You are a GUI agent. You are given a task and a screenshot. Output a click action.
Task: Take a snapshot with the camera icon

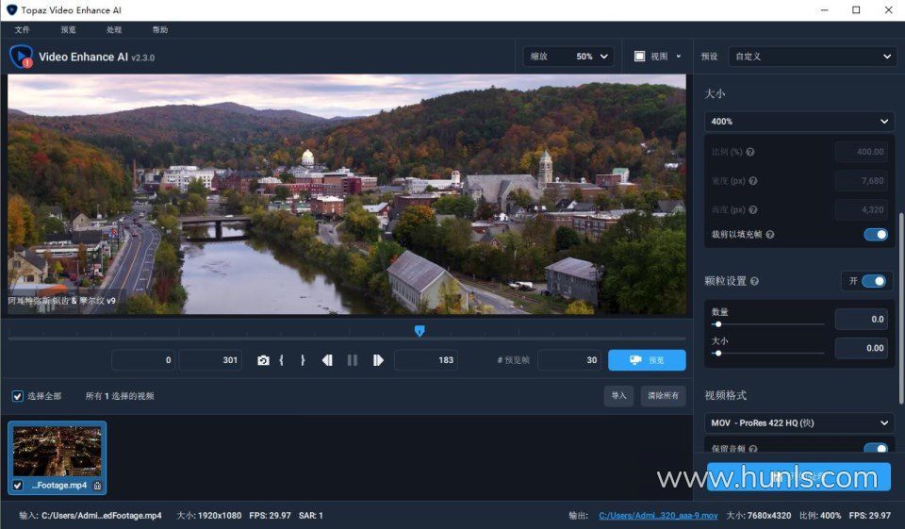click(x=263, y=360)
